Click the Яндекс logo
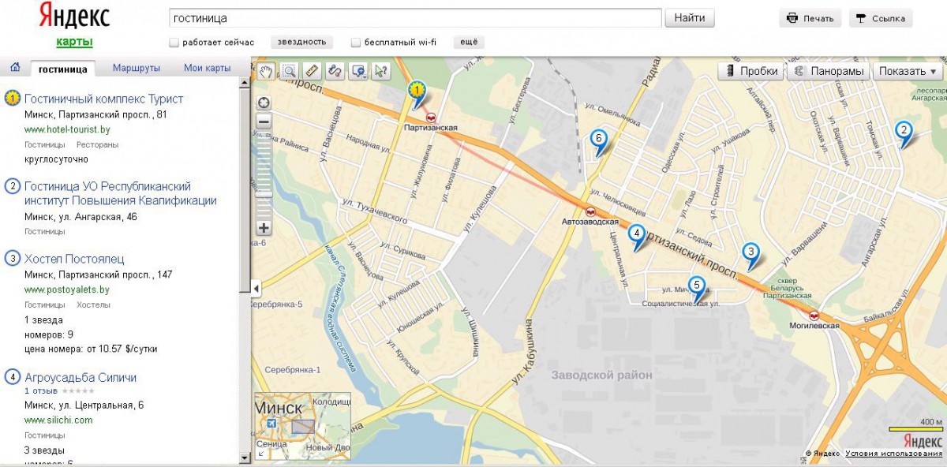947x467 pixels. (x=74, y=17)
